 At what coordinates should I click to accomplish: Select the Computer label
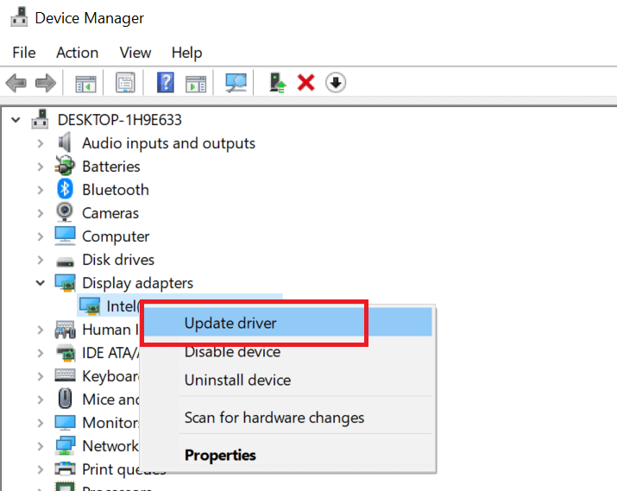(116, 236)
